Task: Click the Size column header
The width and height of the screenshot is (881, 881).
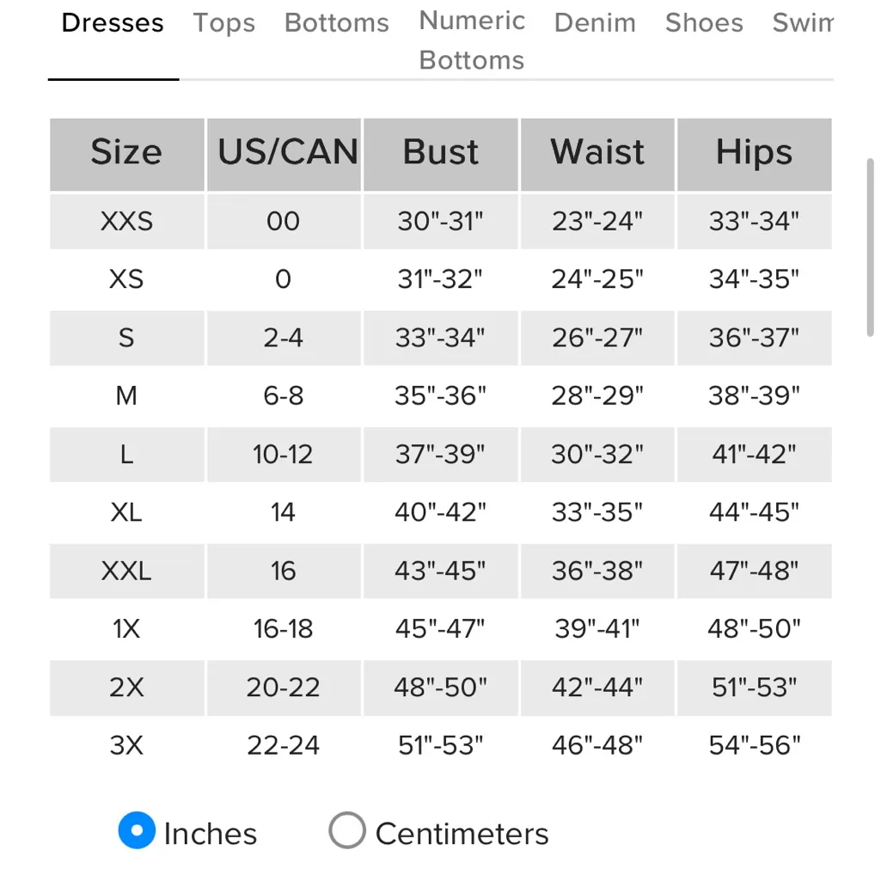Action: click(126, 153)
